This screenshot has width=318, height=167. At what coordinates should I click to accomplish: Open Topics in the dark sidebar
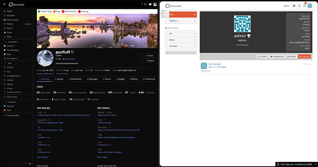pos(10,11)
